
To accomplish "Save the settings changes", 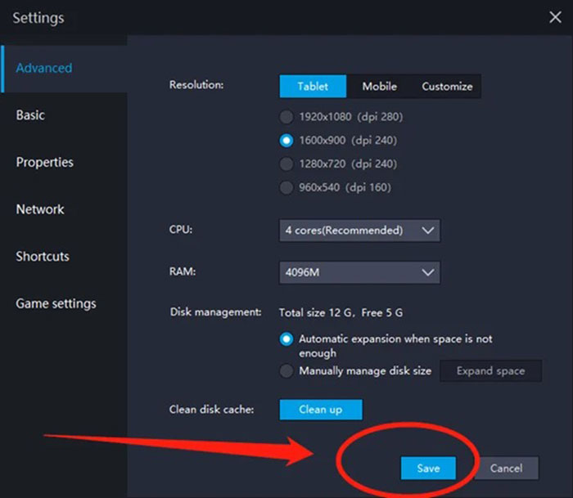I will point(428,469).
